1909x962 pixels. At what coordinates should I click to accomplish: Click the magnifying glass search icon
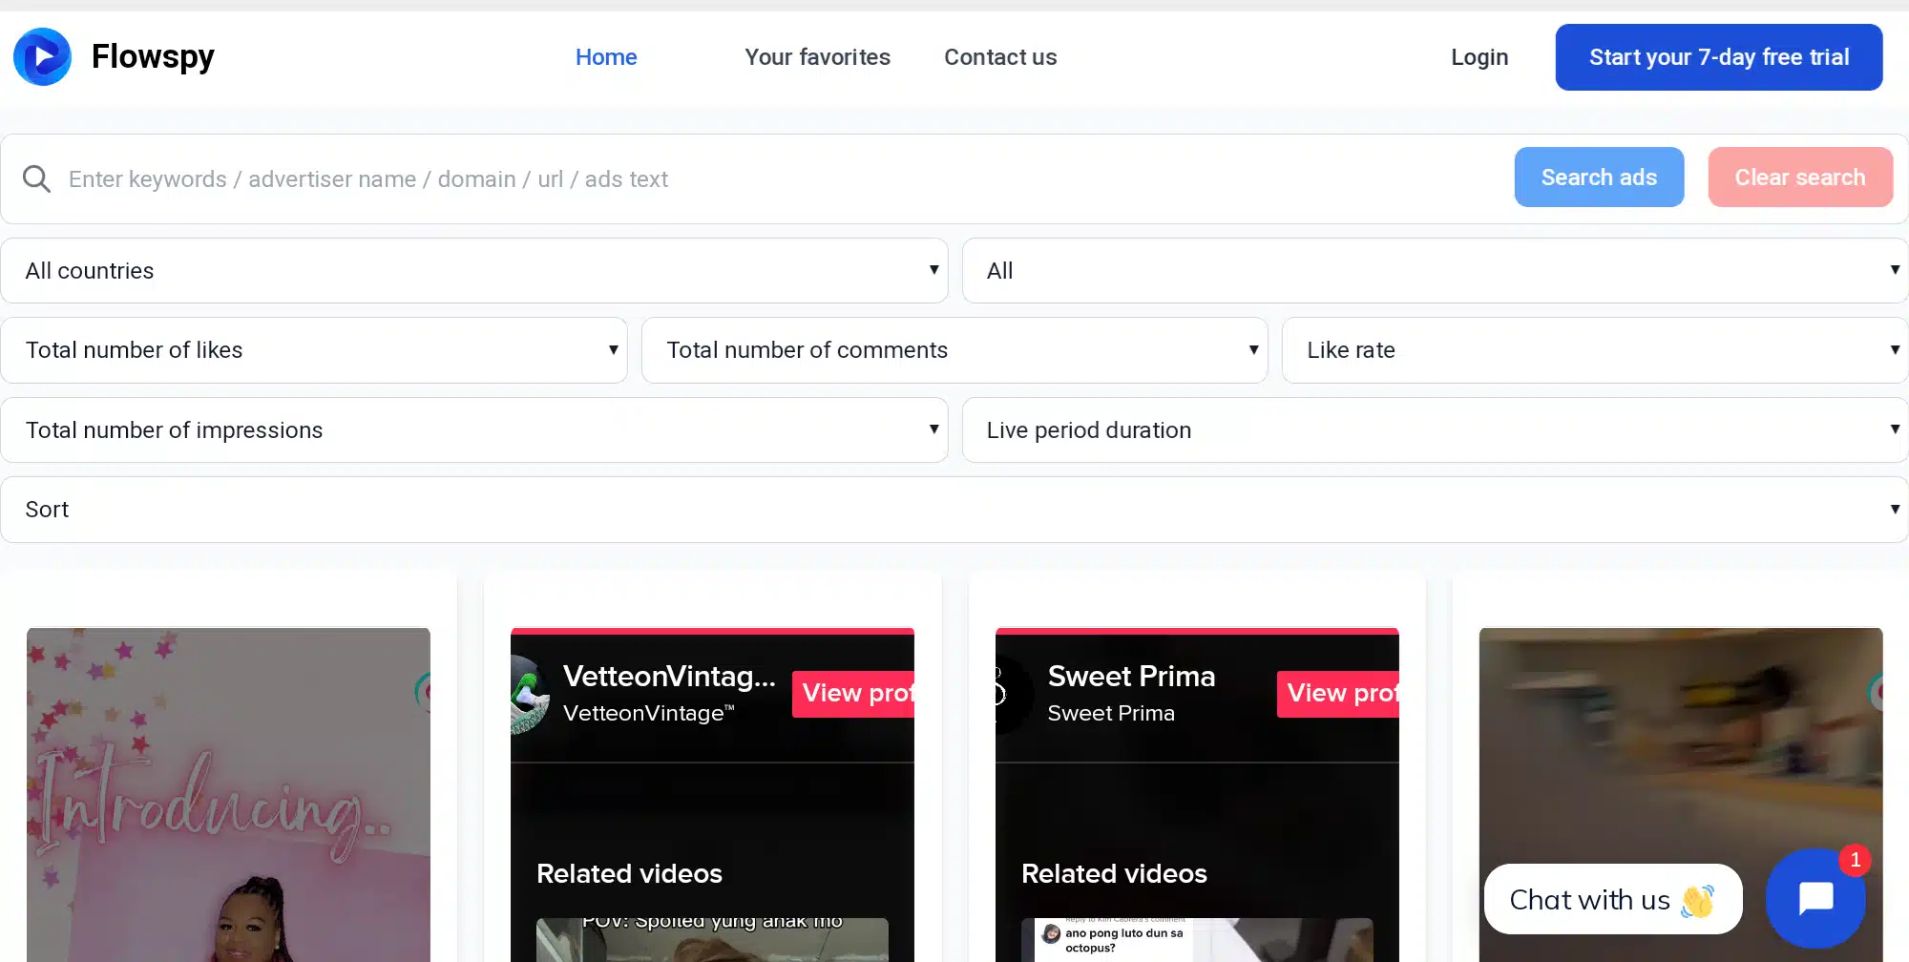pos(35,178)
